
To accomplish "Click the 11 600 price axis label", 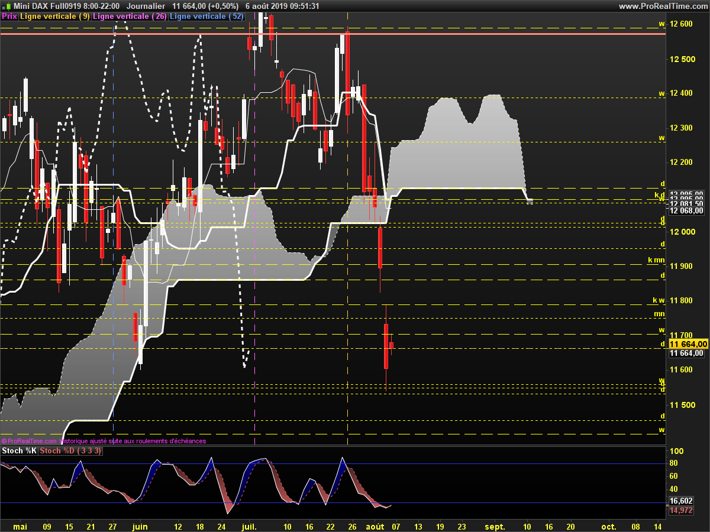I will [681, 370].
